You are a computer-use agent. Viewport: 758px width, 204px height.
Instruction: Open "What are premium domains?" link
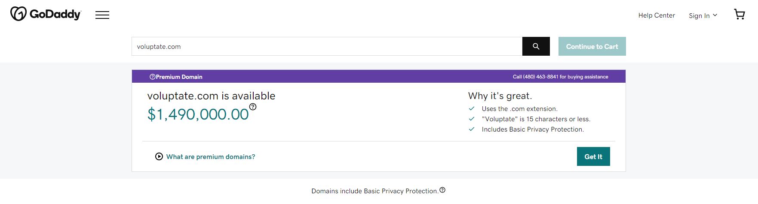click(x=211, y=157)
